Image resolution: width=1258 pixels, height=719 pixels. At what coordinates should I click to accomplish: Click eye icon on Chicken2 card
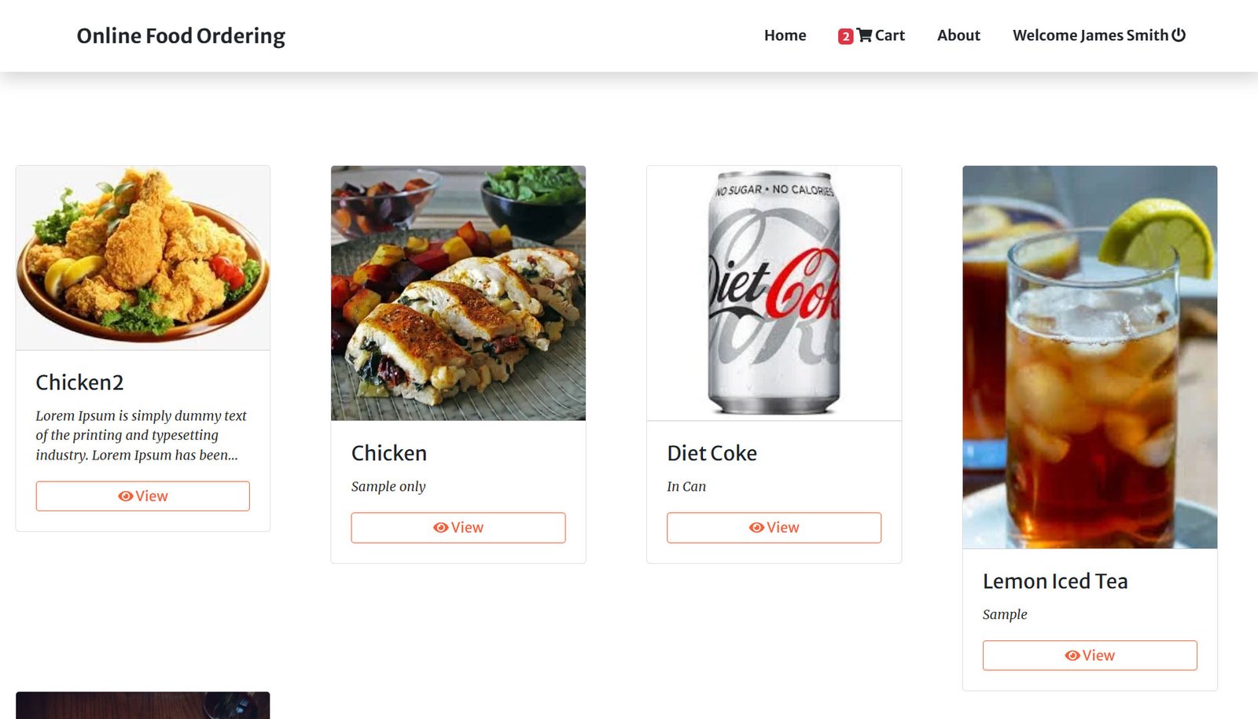point(125,496)
